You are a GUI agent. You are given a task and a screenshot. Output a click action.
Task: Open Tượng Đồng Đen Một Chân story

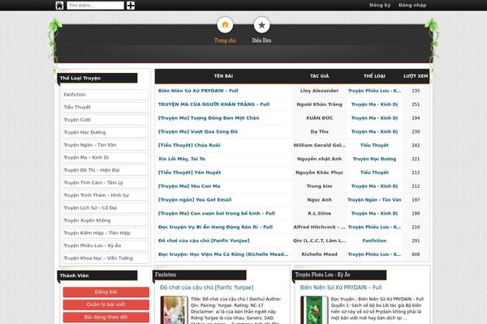[x=209, y=118]
